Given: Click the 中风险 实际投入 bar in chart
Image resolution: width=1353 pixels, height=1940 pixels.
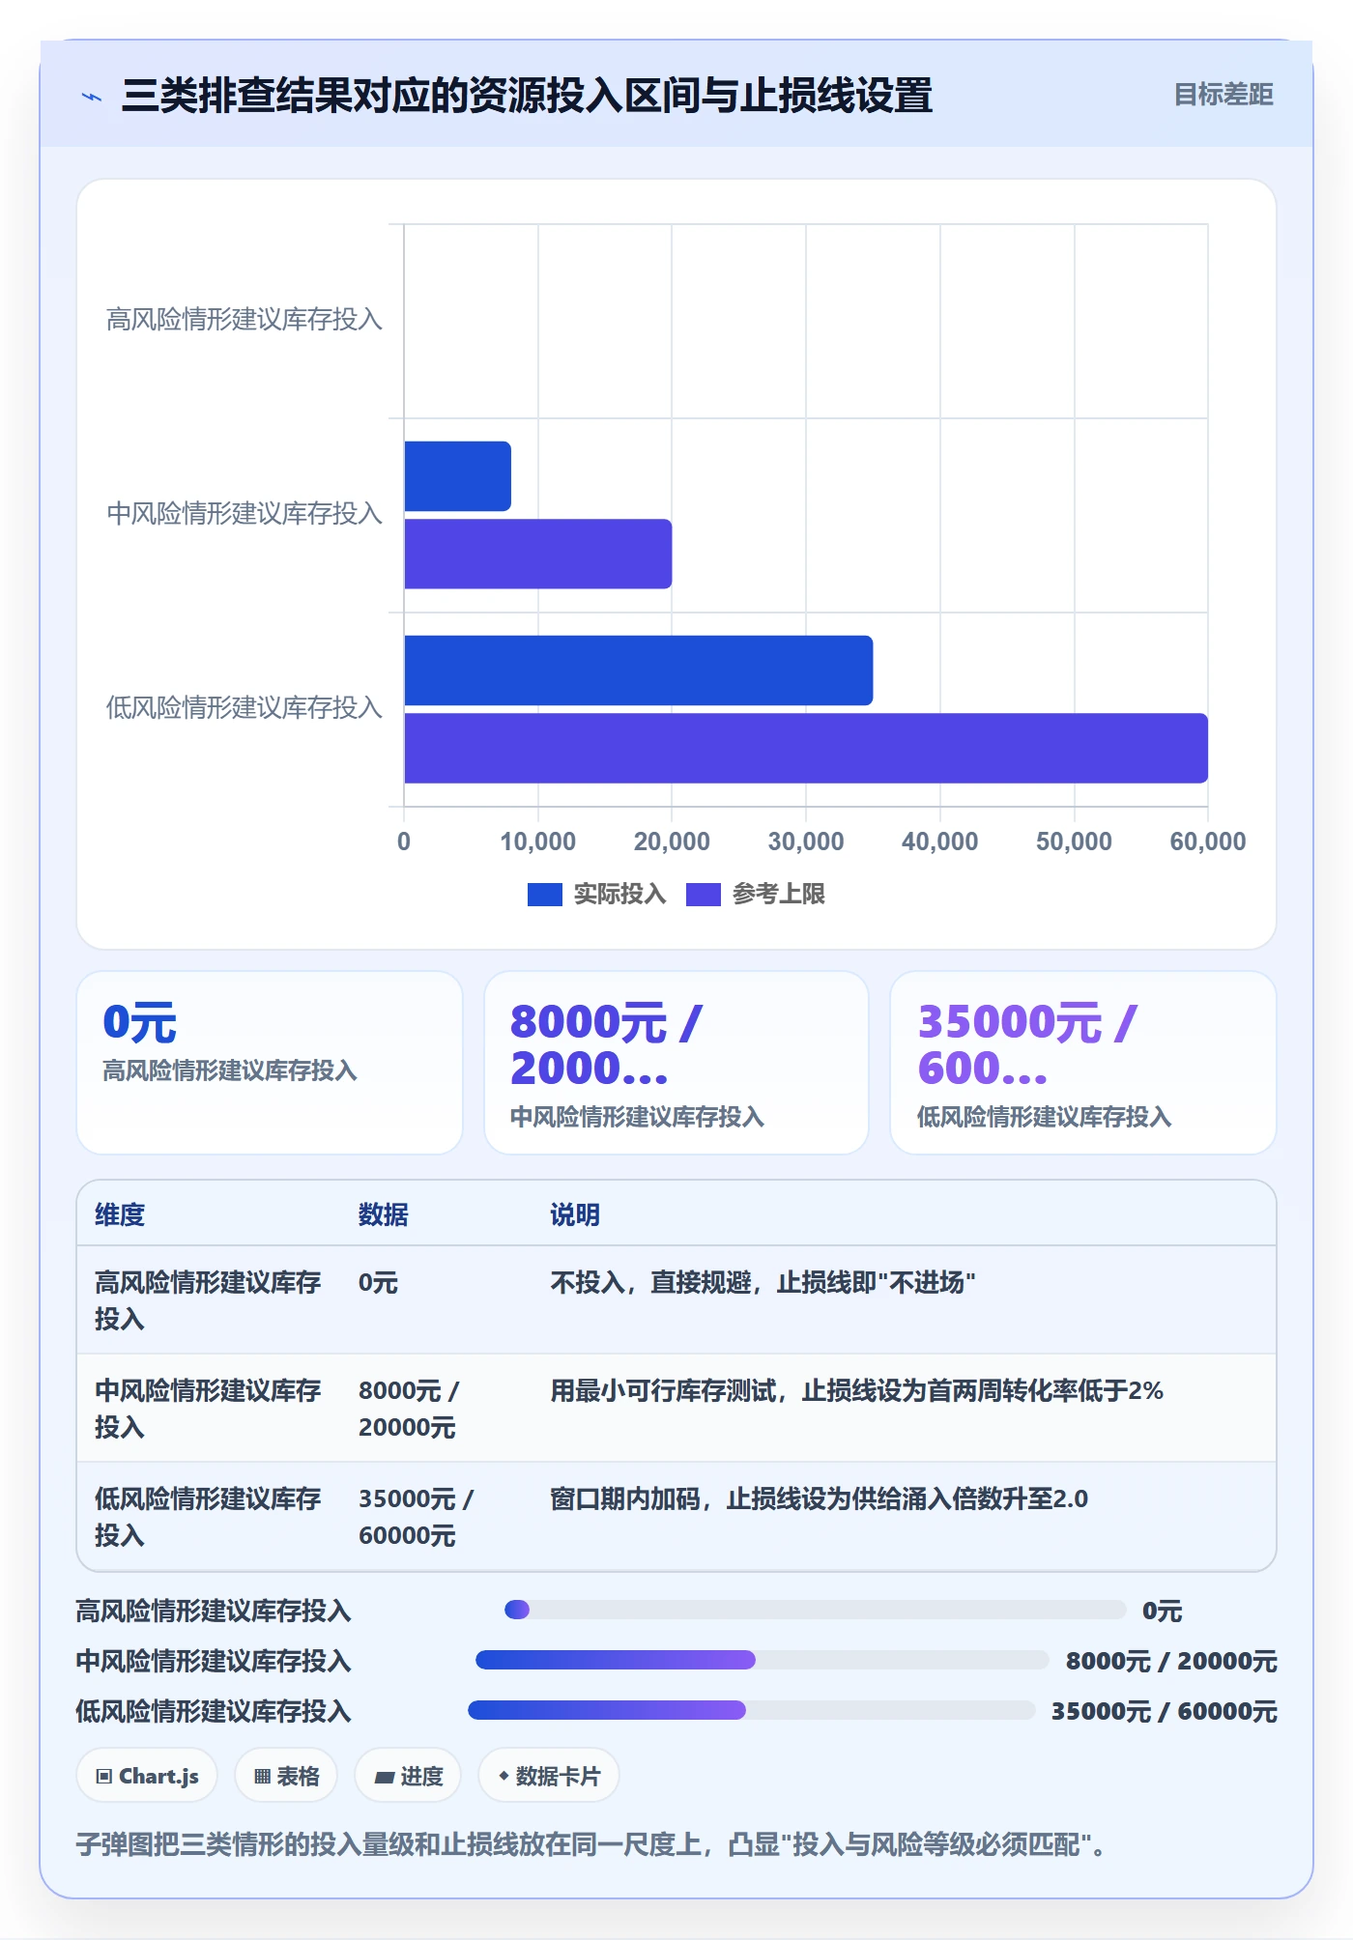Looking at the screenshot, I should 457,476.
